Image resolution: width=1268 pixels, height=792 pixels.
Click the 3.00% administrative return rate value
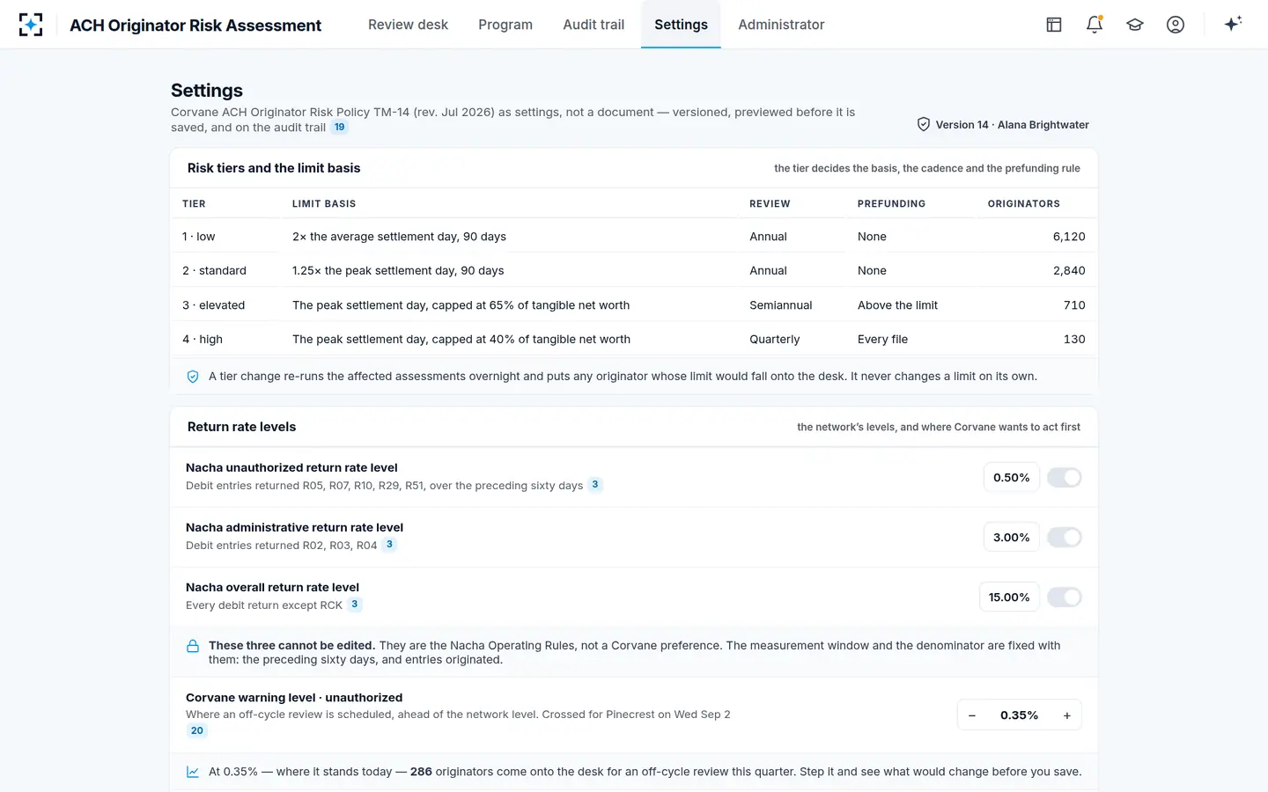(x=1012, y=538)
